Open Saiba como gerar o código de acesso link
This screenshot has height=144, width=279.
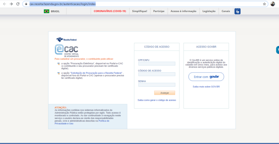click(x=157, y=100)
